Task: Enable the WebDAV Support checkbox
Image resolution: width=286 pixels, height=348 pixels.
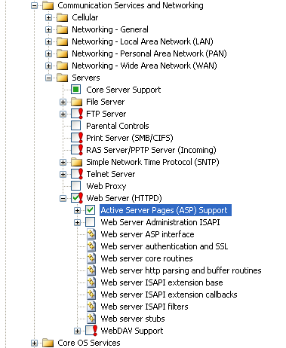Action: click(x=90, y=331)
